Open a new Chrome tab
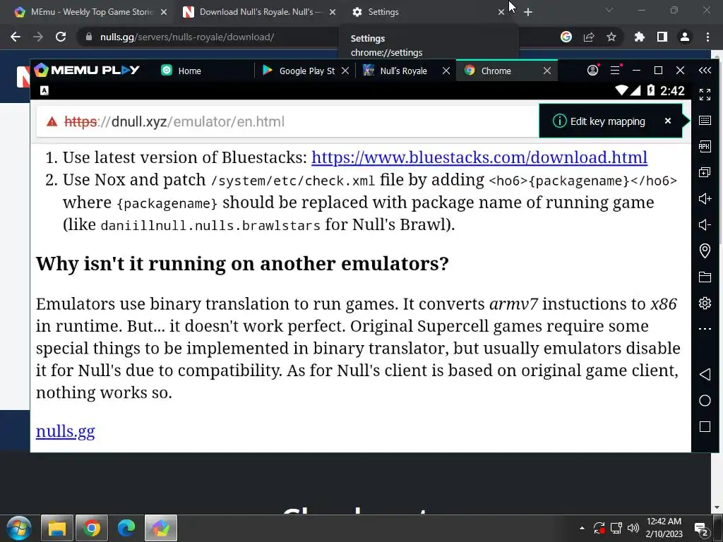This screenshot has width=723, height=542. click(x=528, y=12)
